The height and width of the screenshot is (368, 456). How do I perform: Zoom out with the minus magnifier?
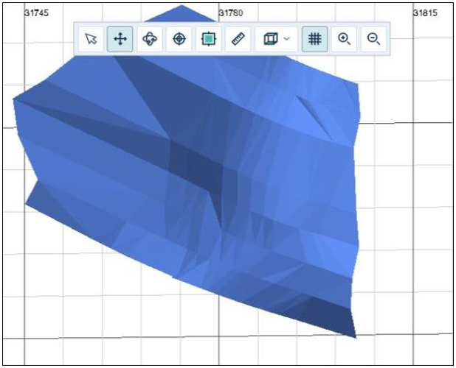373,40
